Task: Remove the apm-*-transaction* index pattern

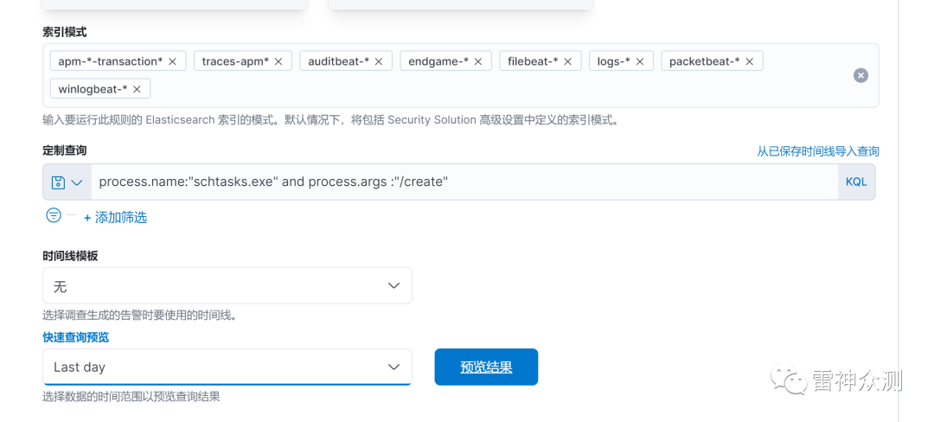Action: 173,61
